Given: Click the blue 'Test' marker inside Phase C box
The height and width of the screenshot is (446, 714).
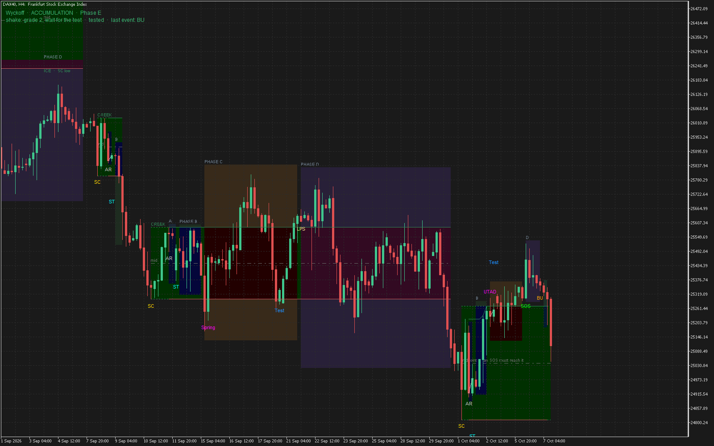Looking at the screenshot, I should pos(279,310).
